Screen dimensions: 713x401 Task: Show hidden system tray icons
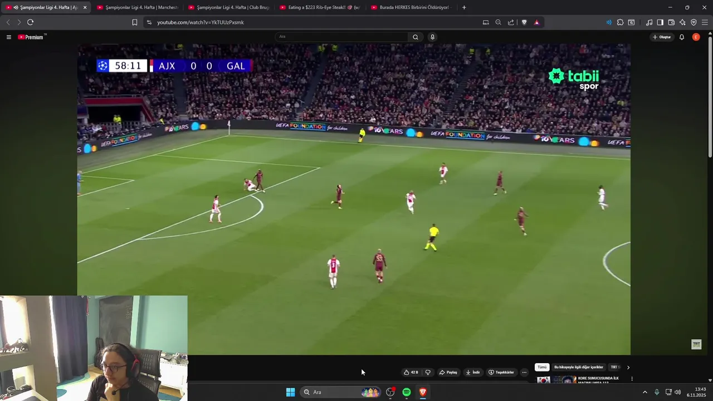click(x=645, y=392)
